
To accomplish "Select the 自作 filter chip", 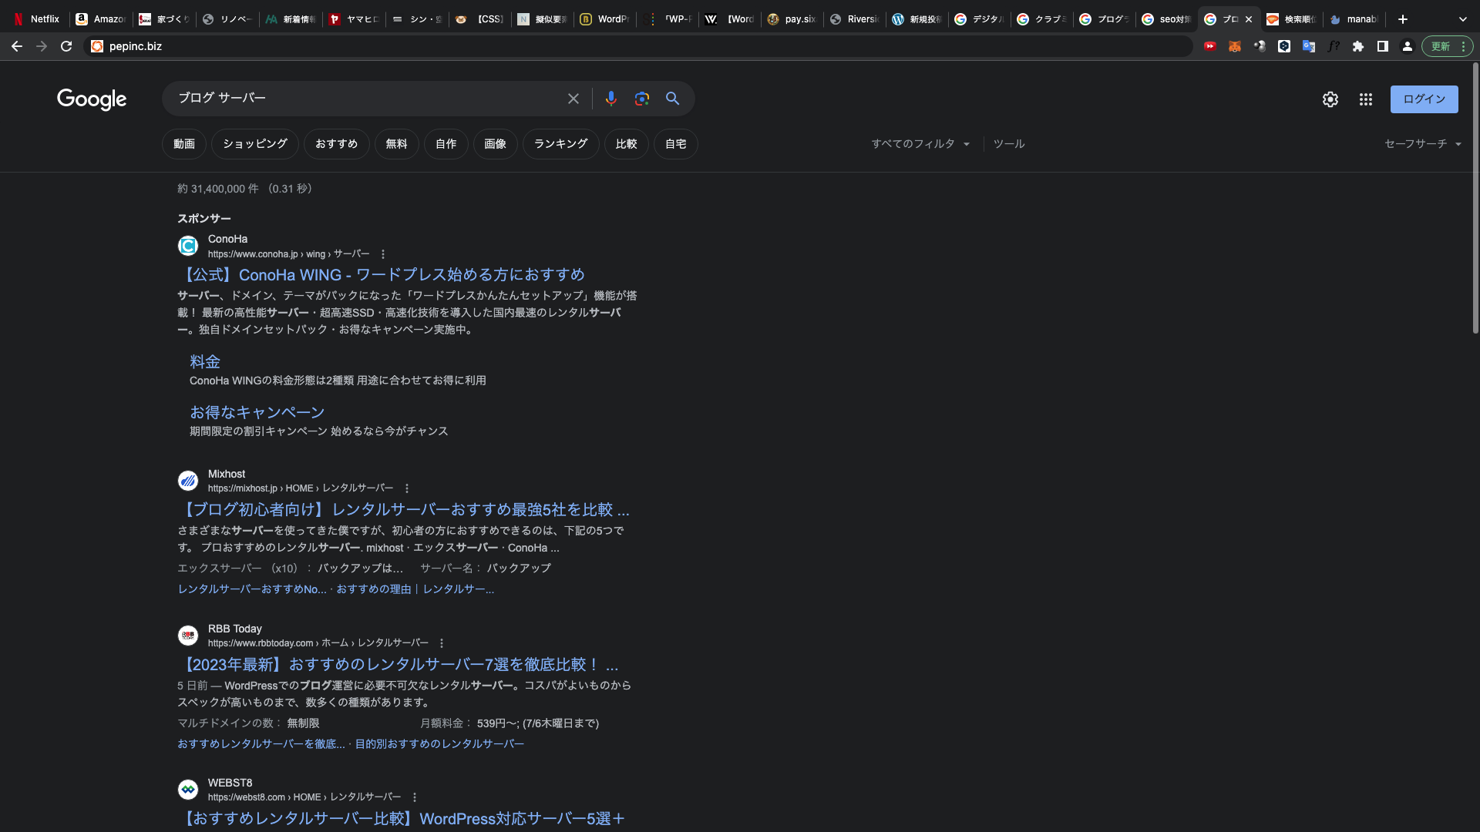I will [x=446, y=144].
